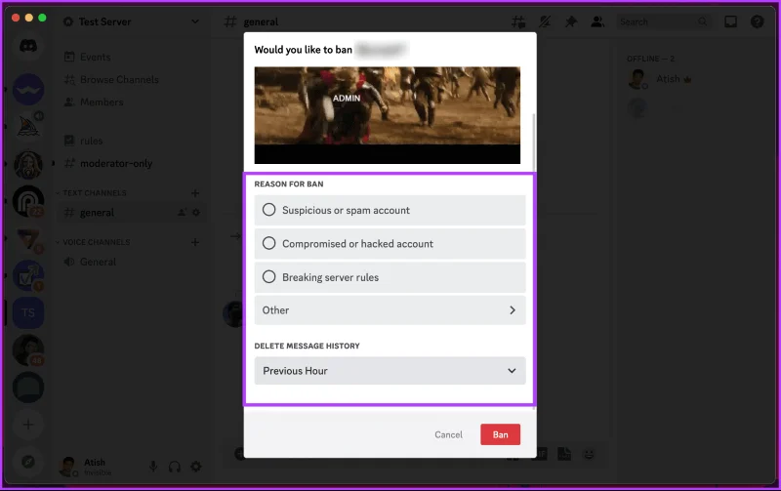
Task: Open Test Server name dropdown menu
Action: coord(132,21)
